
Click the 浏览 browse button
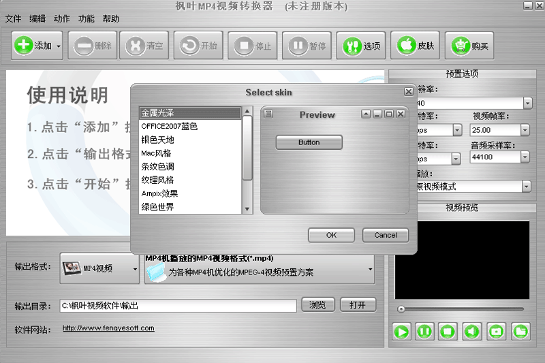(318, 304)
